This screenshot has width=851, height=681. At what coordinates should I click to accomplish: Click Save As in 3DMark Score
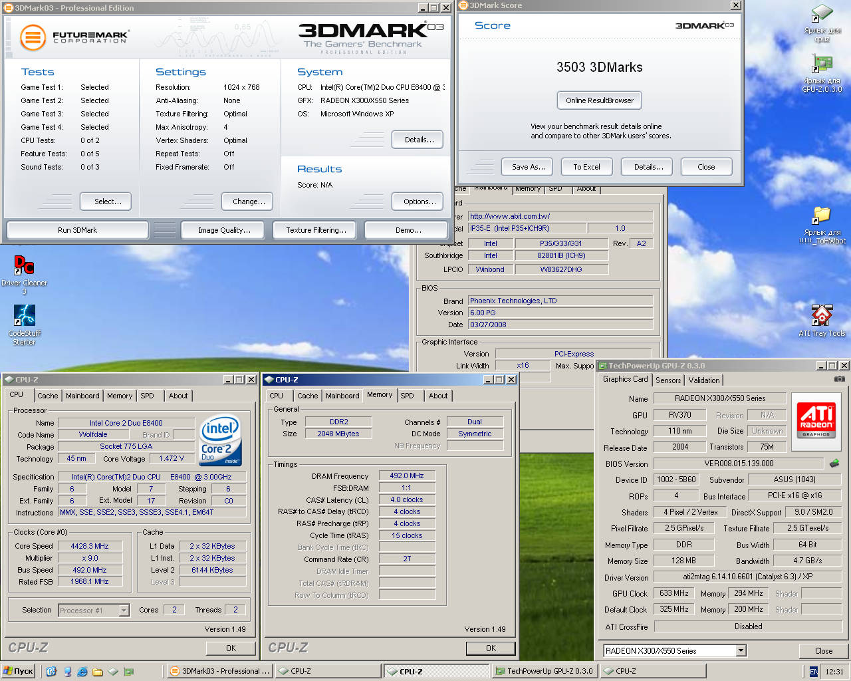528,167
